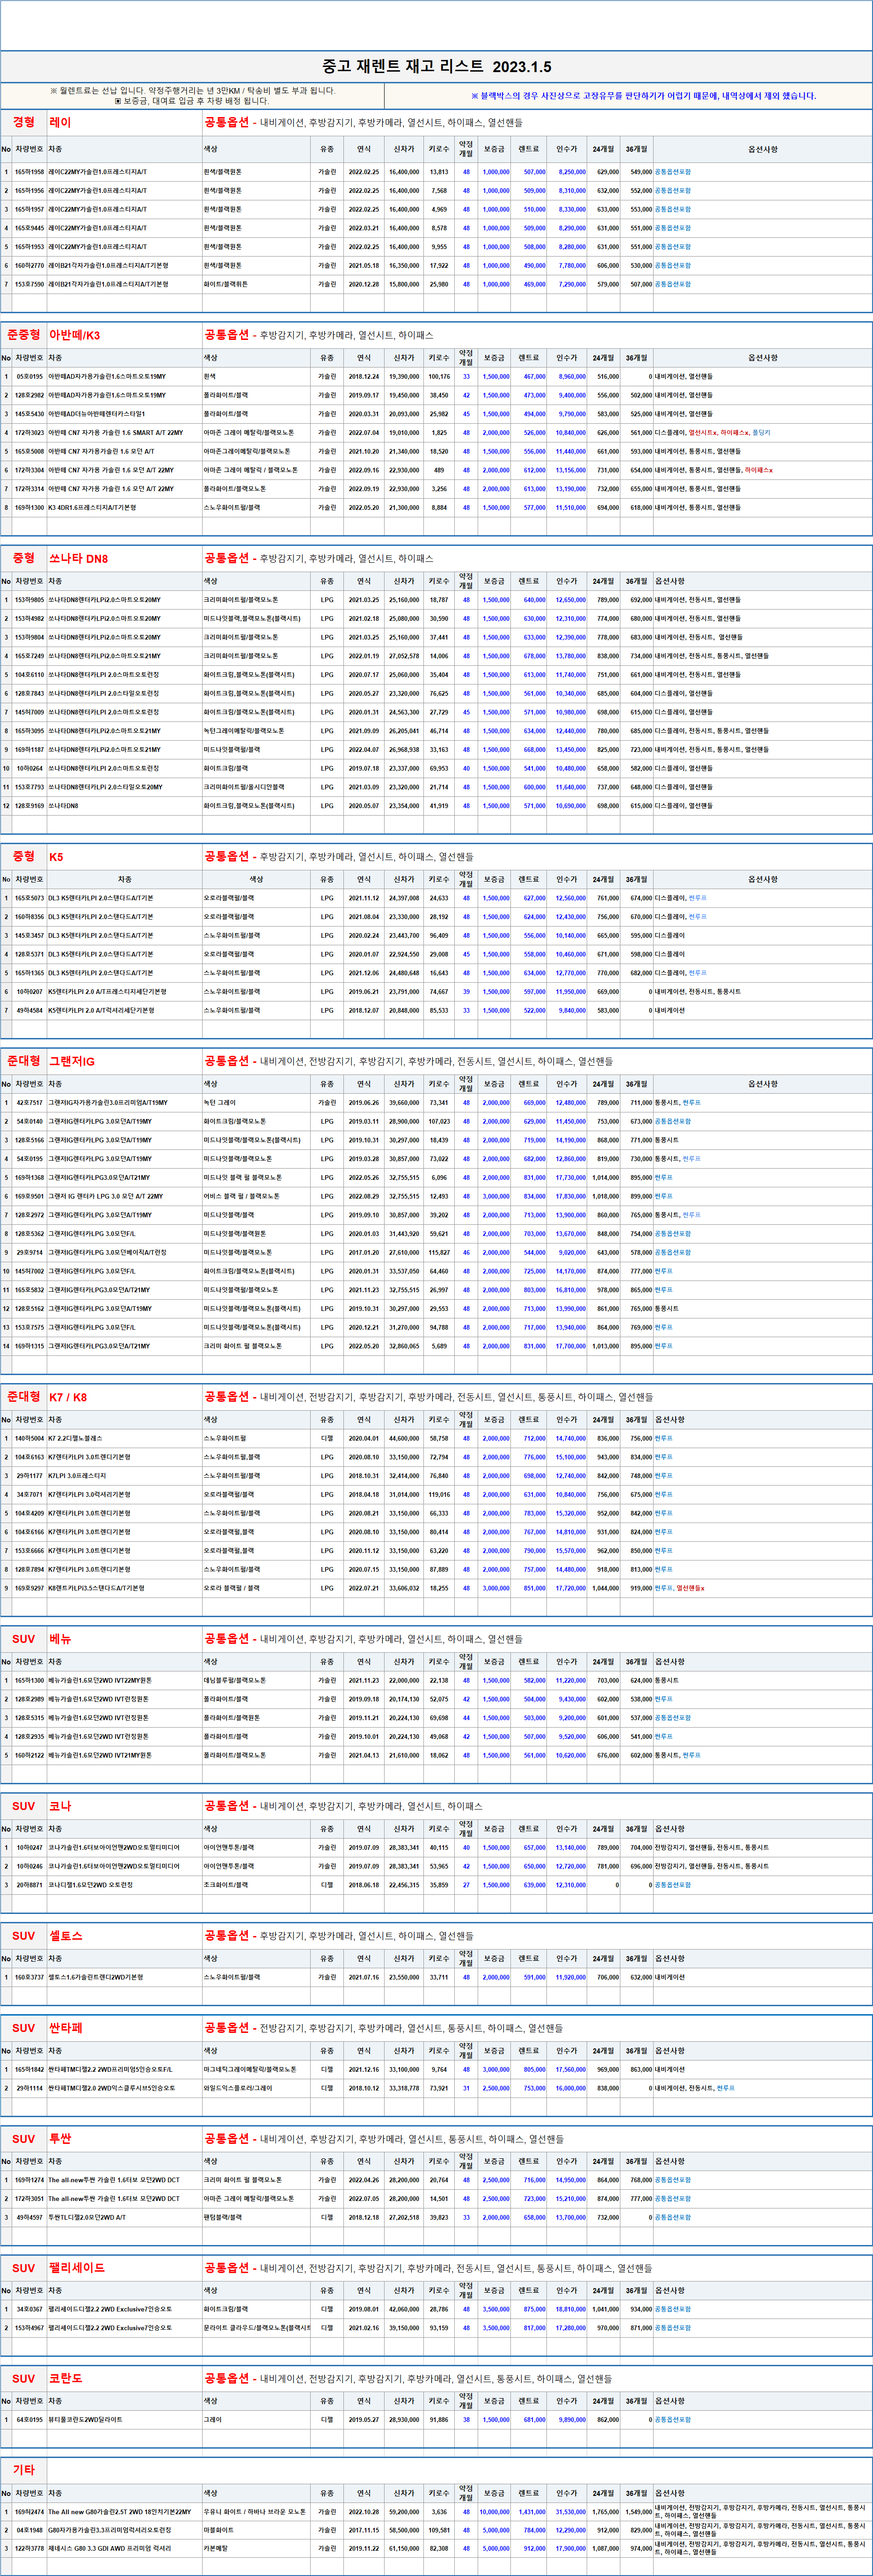Select 신차가 cell 28,930,000 in 코란도 table

tap(404, 2421)
